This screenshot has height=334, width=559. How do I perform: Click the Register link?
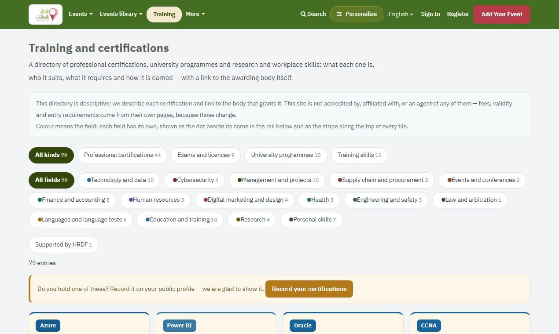458,14
